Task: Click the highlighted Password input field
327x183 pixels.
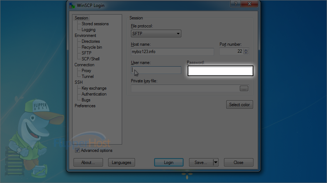Action: click(220, 71)
